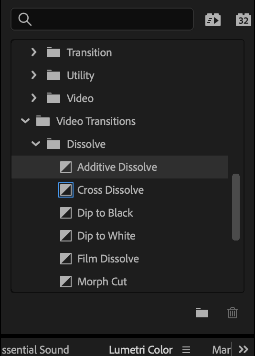Click the Morph Cut transition icon
This screenshot has height=356, width=255.
coord(66,282)
